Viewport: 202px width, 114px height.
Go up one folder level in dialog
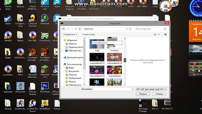(76, 29)
